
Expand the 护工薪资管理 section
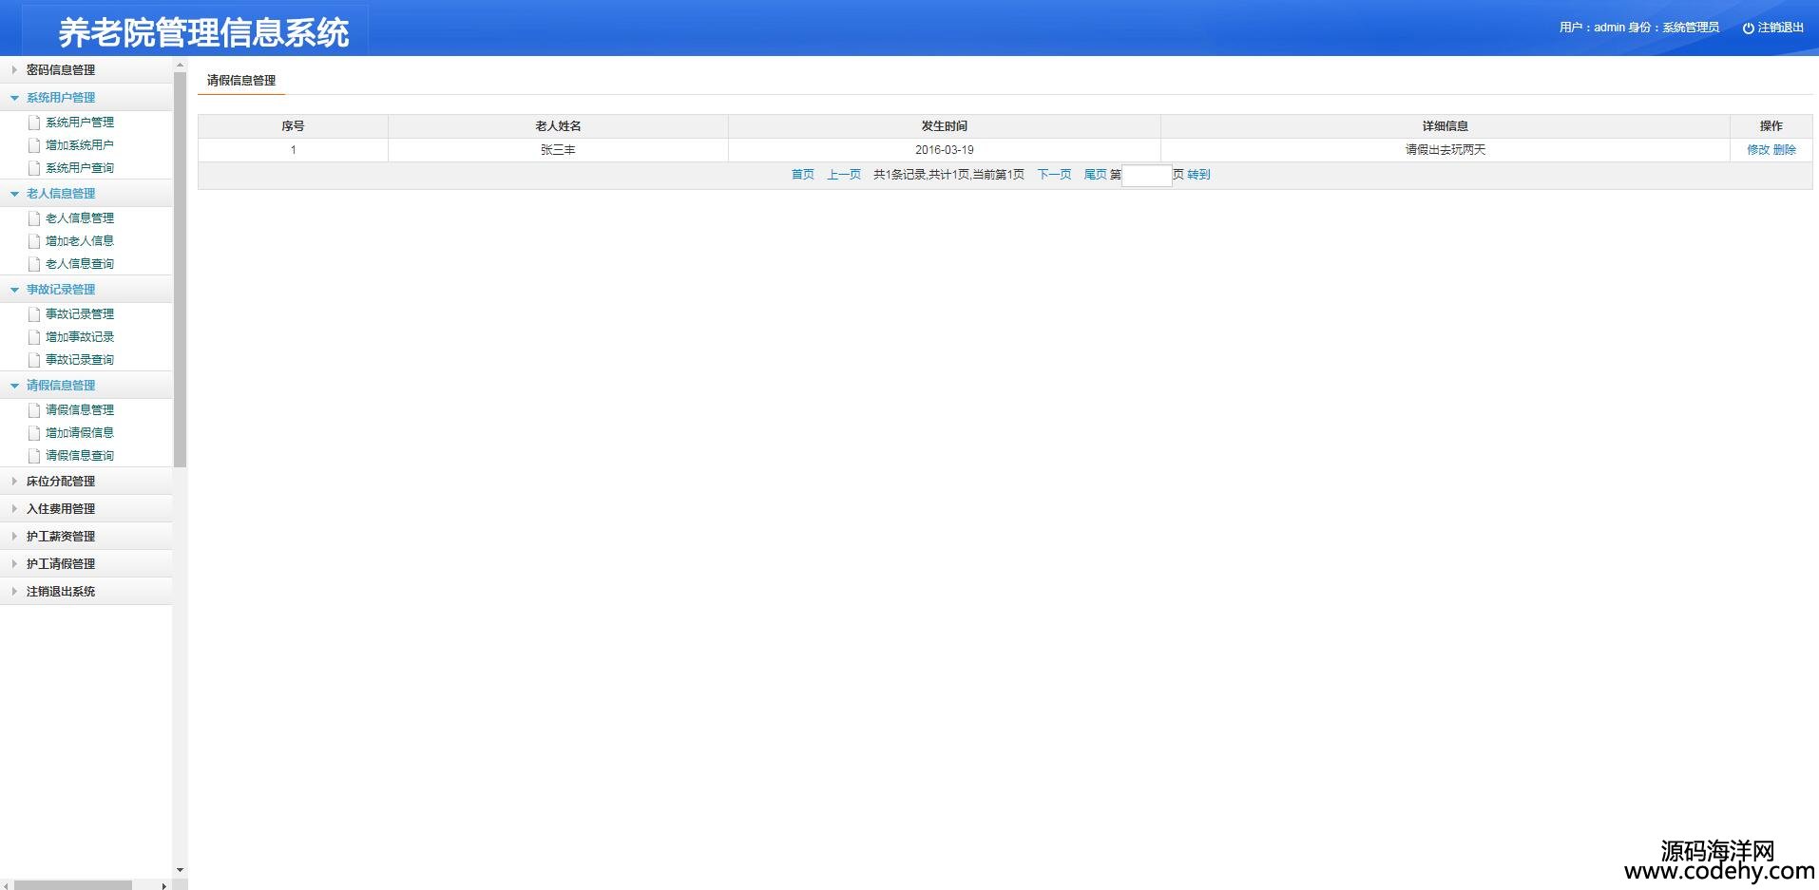86,537
